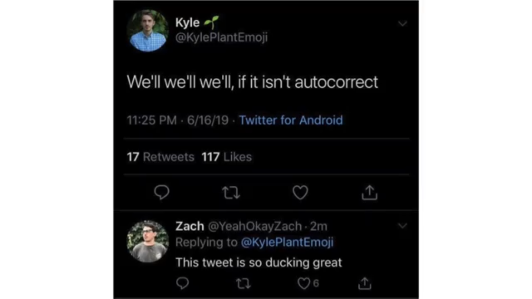The width and height of the screenshot is (532, 299).
Task: Reply to Zach's ducking great tweet
Action: [x=182, y=283]
